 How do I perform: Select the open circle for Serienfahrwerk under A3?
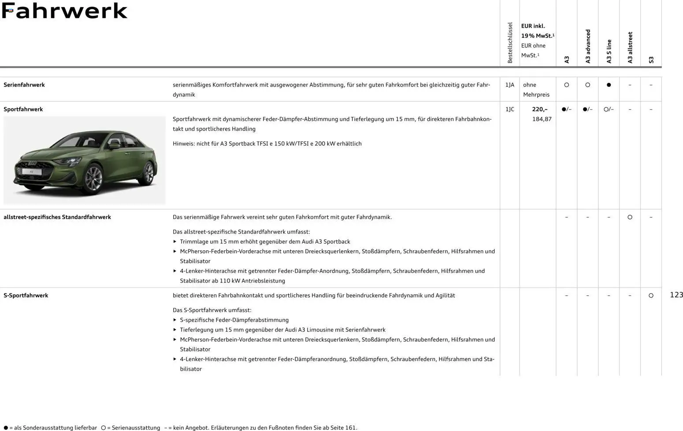[566, 85]
